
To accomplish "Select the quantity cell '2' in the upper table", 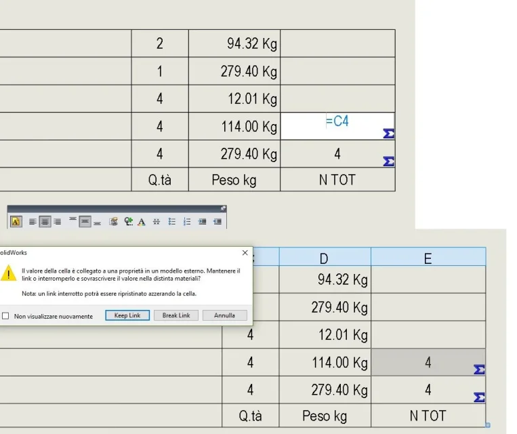I will coord(160,43).
